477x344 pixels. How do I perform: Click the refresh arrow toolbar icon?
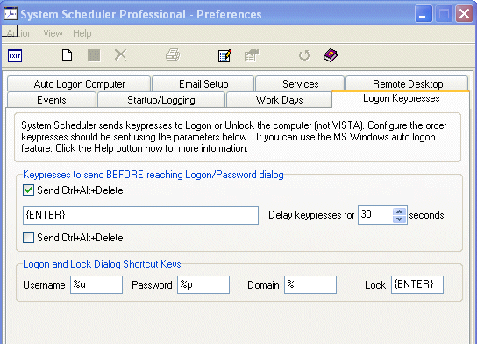pyautogui.click(x=304, y=55)
